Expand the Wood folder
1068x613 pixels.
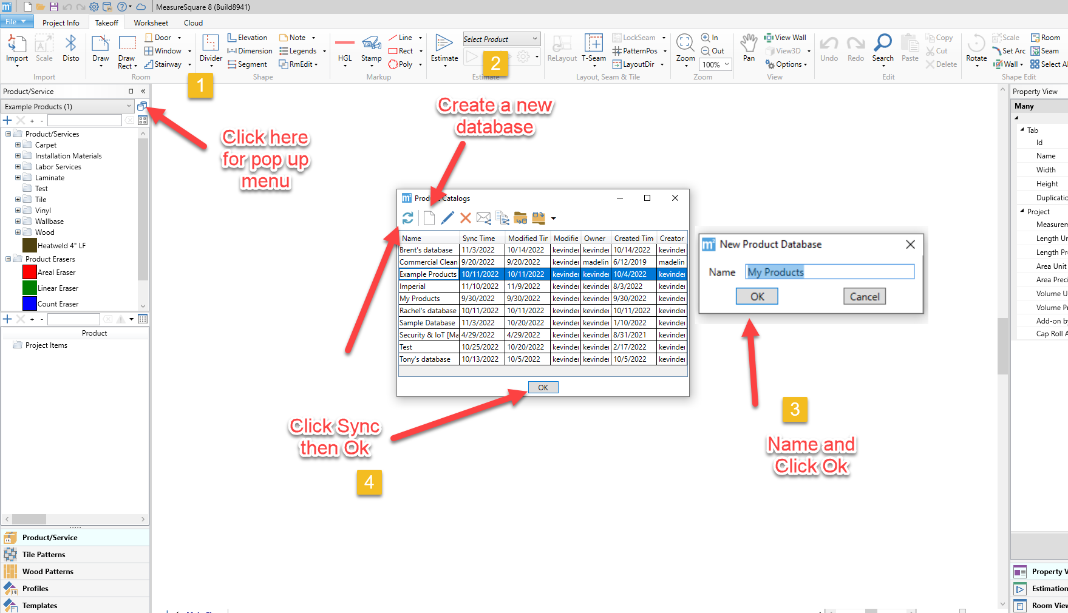(18, 232)
